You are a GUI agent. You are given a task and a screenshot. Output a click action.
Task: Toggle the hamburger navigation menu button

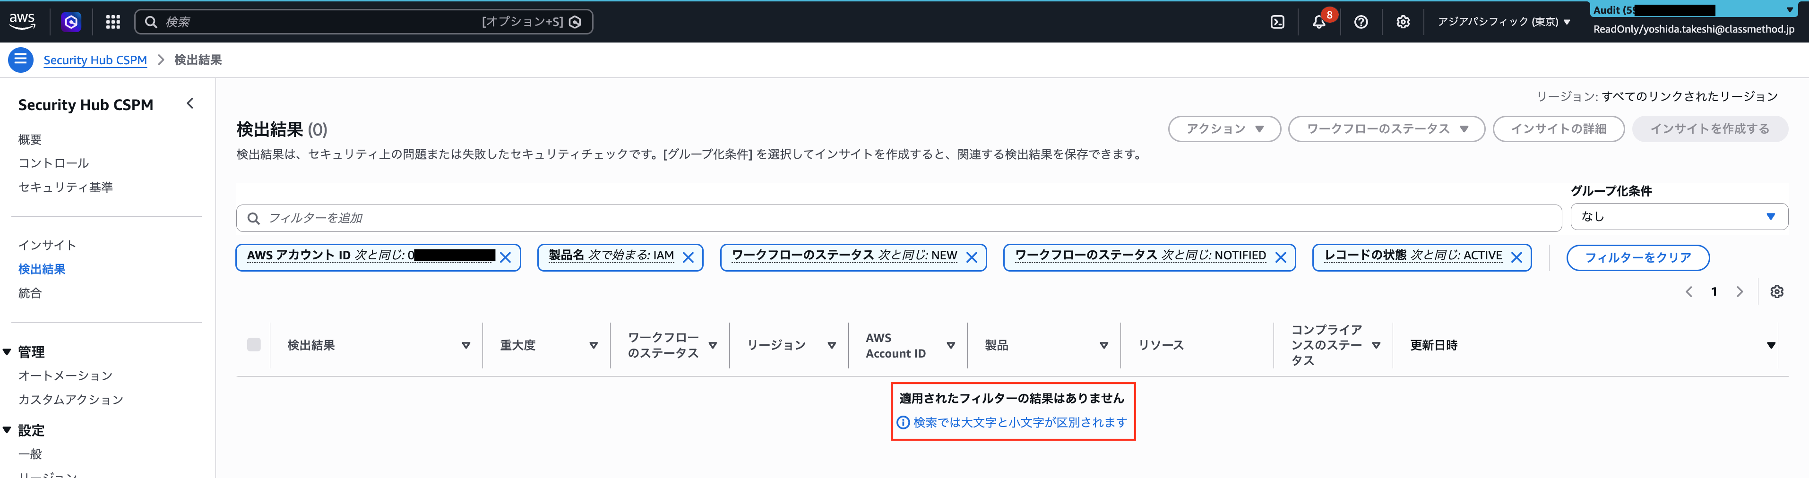pos(20,60)
